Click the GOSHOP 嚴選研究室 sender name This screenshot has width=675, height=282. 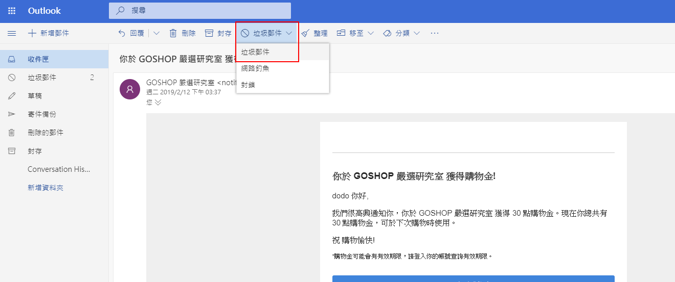179,82
